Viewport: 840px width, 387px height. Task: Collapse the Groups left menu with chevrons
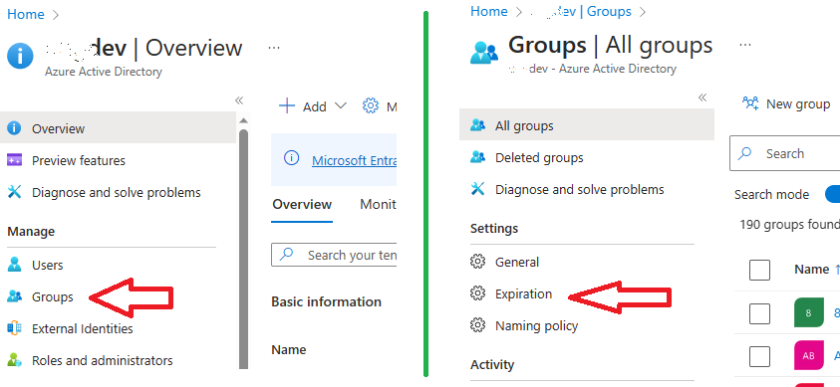[702, 97]
